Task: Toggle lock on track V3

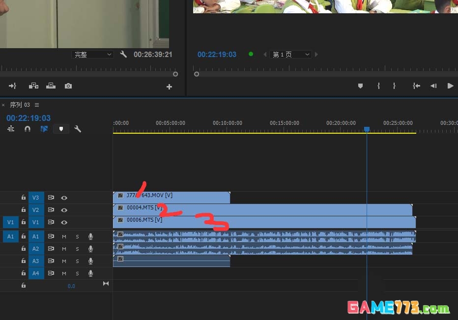Action: pyautogui.click(x=24, y=198)
